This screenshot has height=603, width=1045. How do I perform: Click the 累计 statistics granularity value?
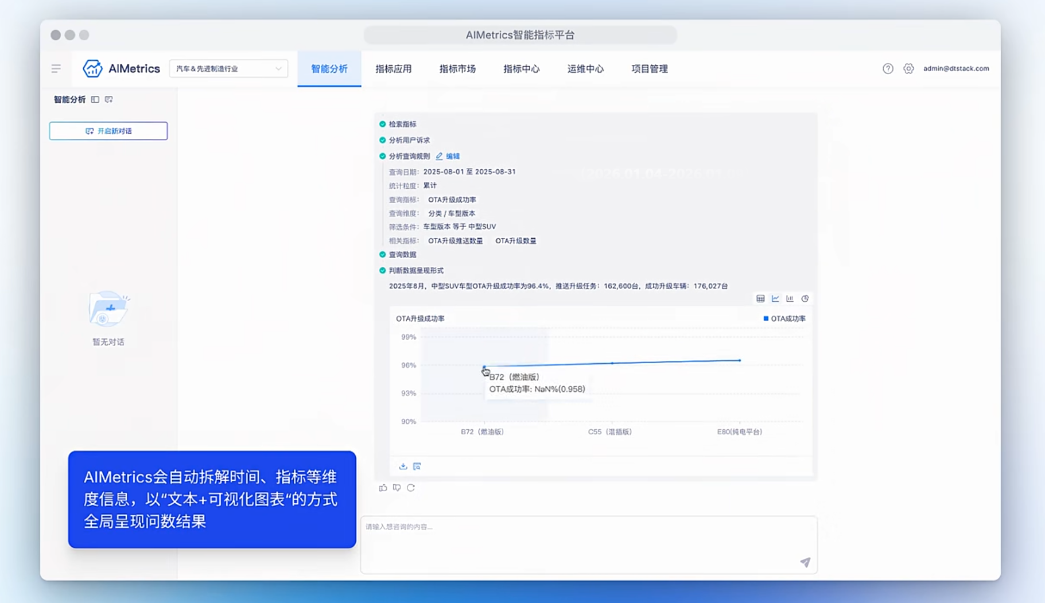pos(430,185)
